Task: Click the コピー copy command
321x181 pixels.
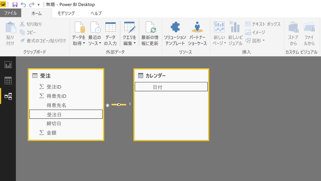Action: (28, 32)
